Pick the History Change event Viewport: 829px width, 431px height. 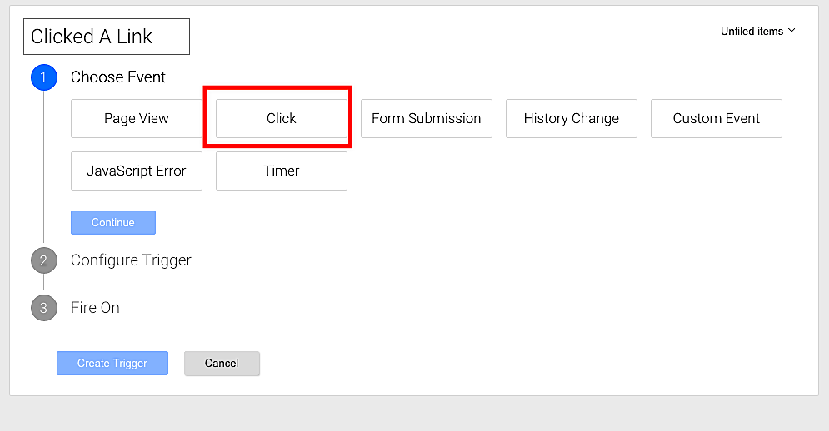[x=572, y=118]
